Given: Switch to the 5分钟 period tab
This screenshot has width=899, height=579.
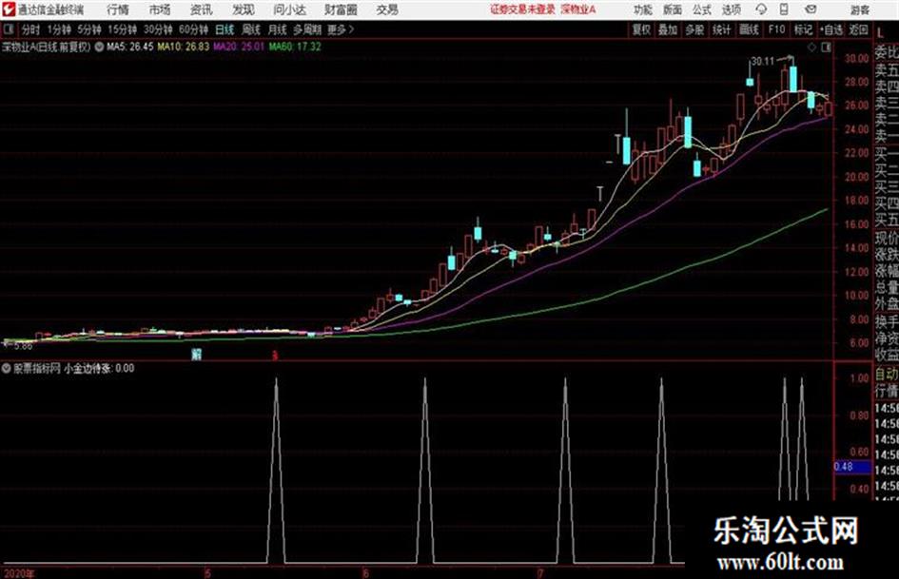Looking at the screenshot, I should [x=89, y=29].
